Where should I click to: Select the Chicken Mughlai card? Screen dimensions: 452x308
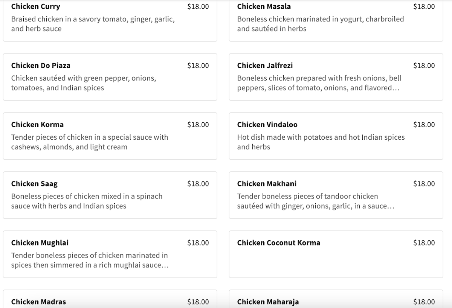110,254
